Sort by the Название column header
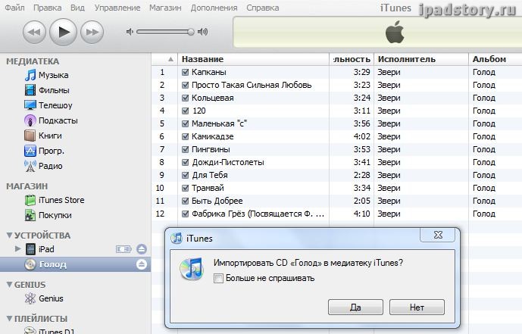Screen dimensions: 522x334 [x=254, y=59]
